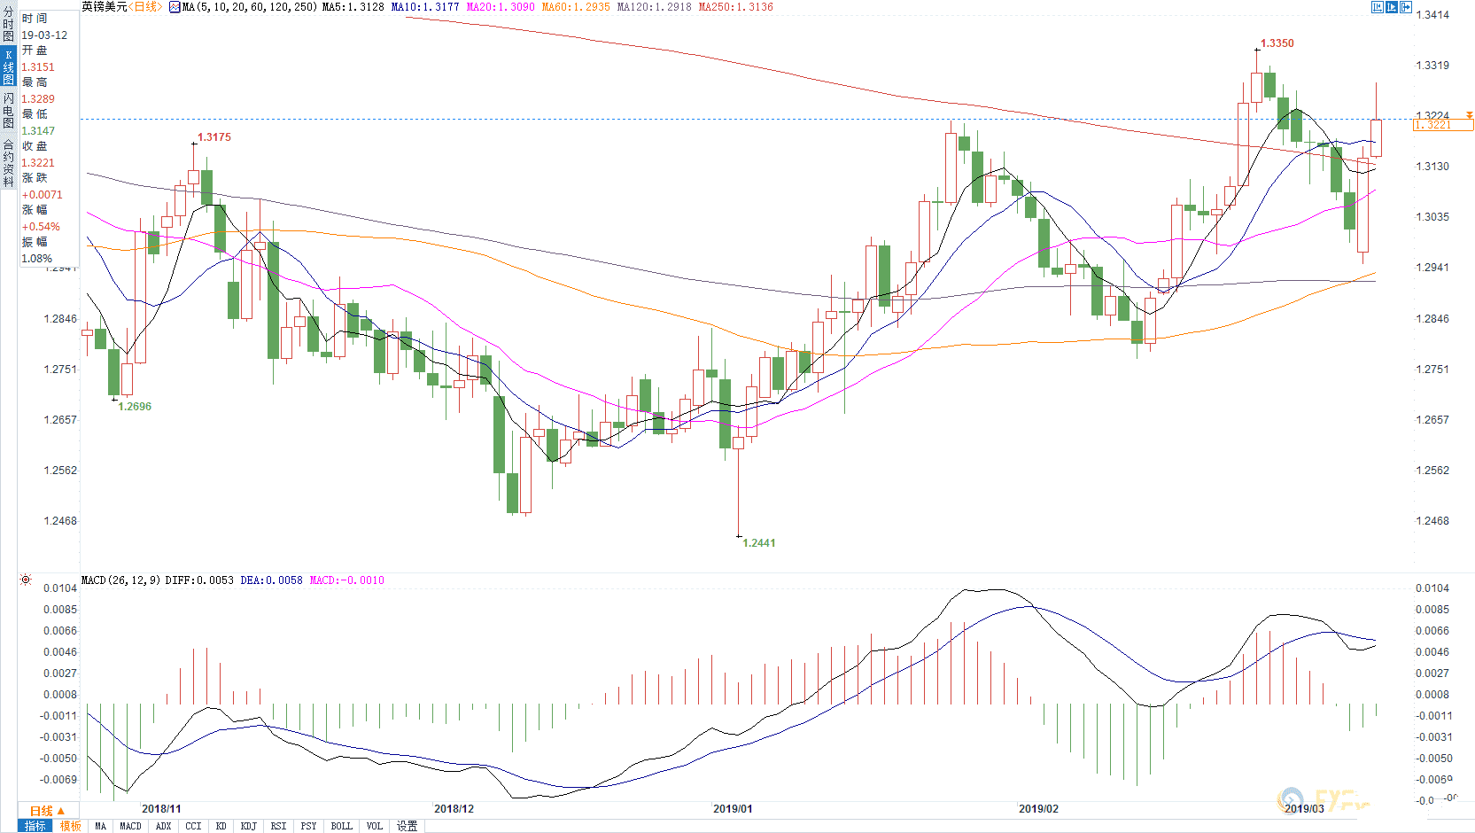Select the MACD indicator button

click(130, 826)
